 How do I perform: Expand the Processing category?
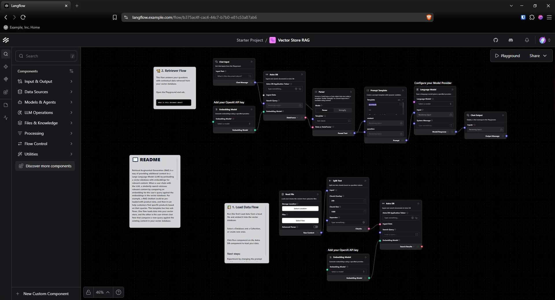click(x=45, y=133)
